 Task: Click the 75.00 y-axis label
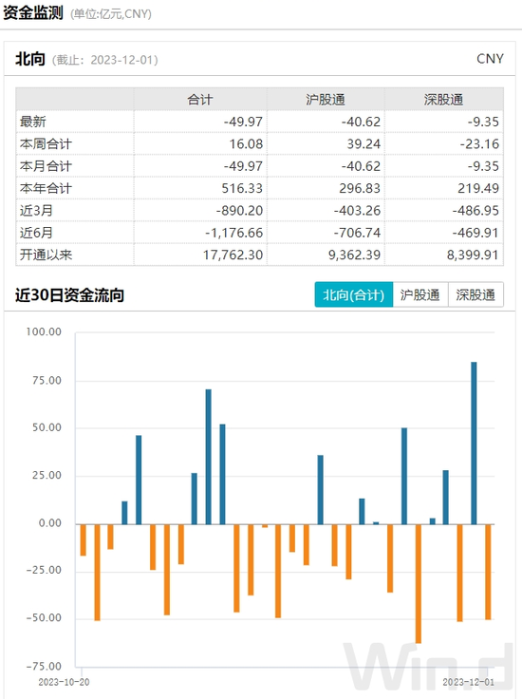pyautogui.click(x=47, y=380)
